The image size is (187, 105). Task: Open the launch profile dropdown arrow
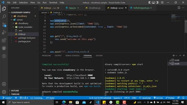176,55
